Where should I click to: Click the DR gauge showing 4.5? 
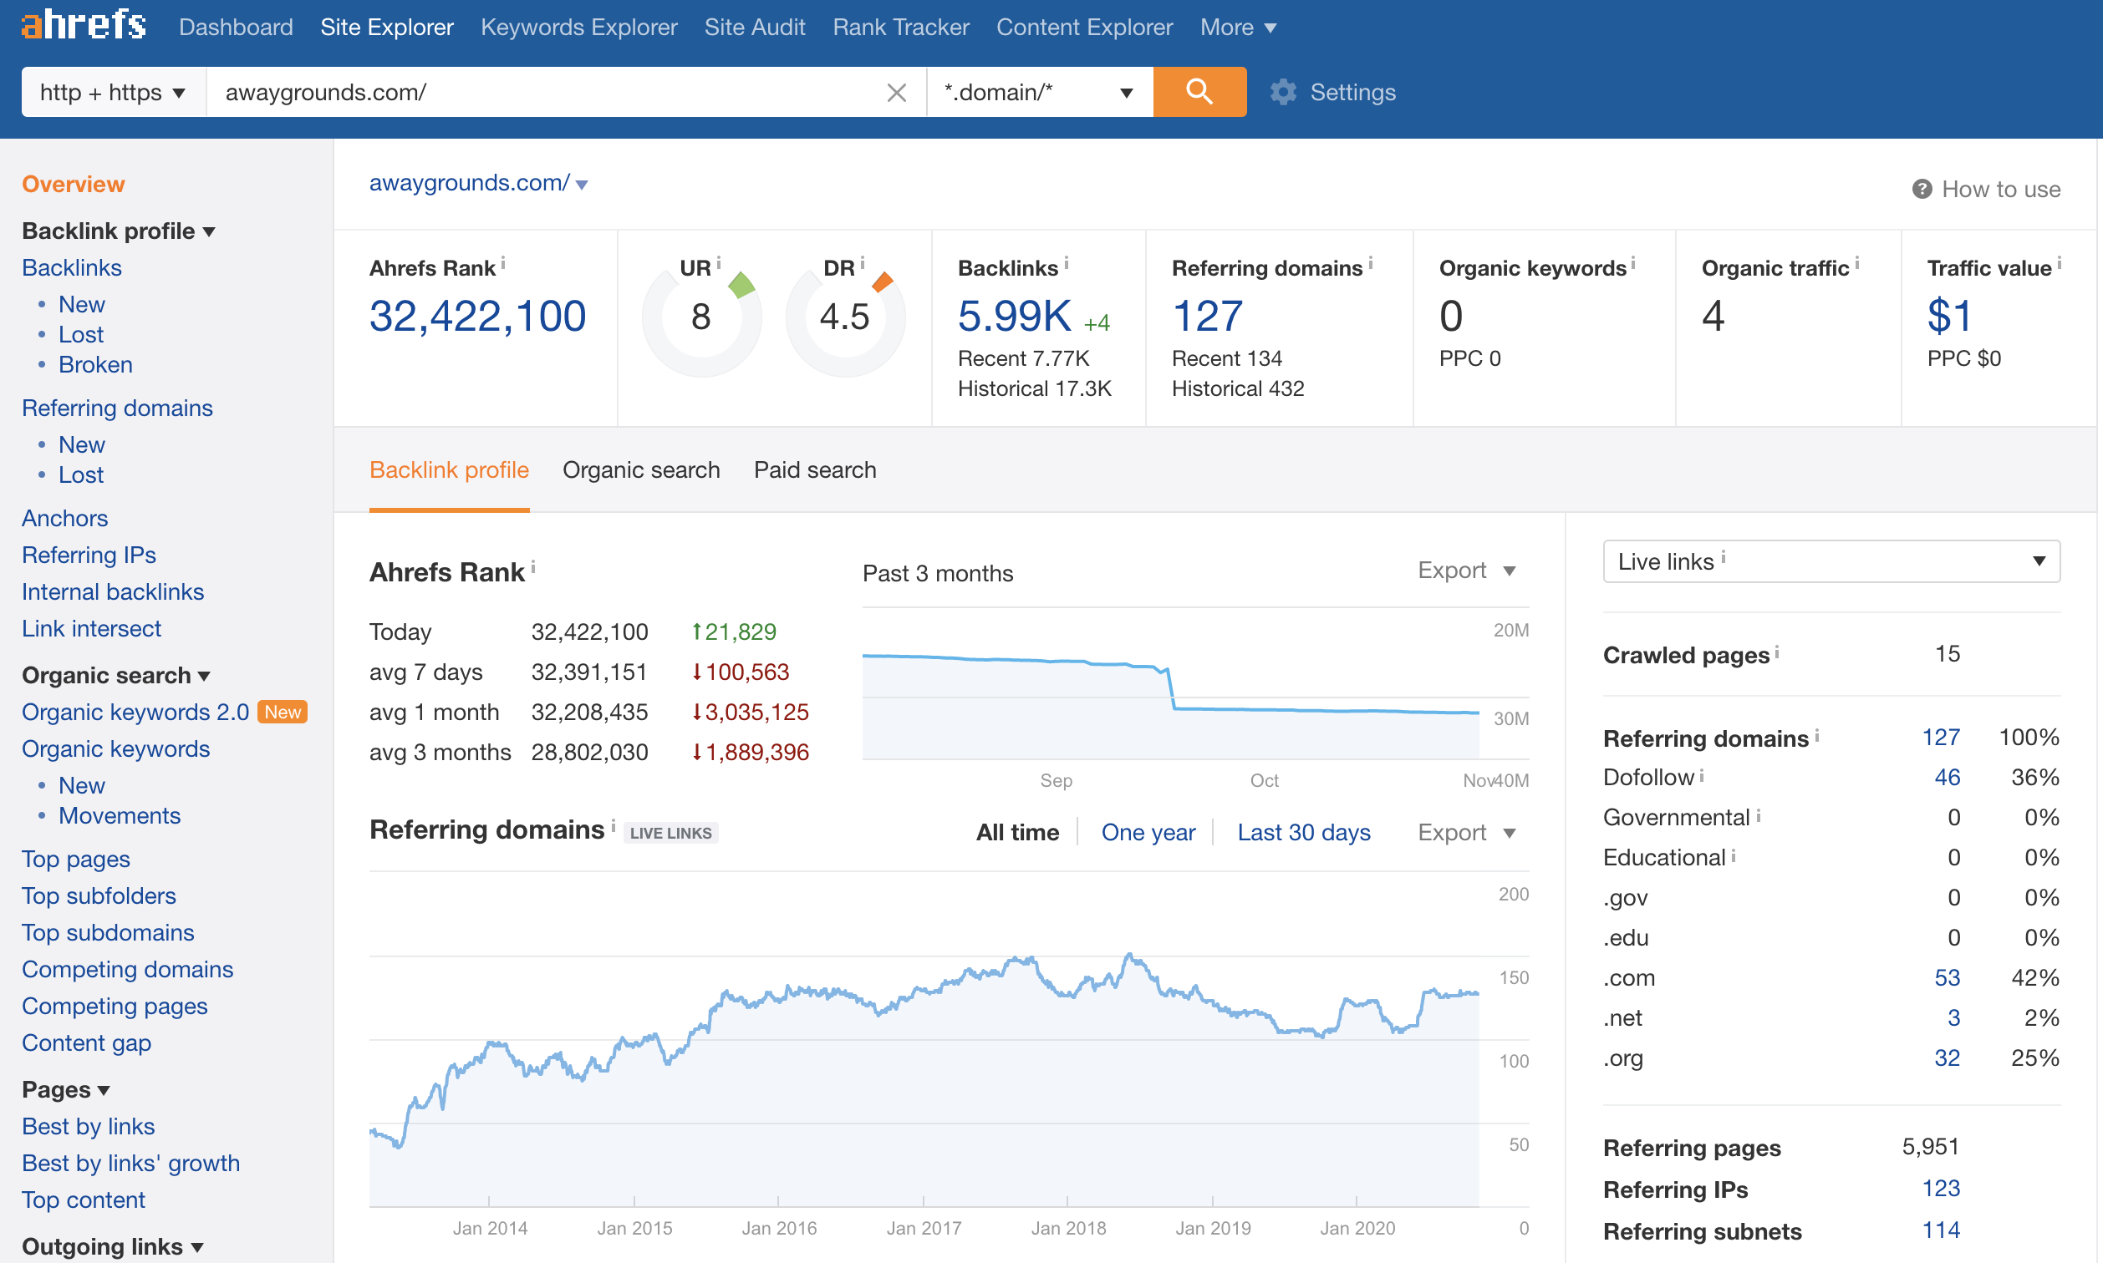[844, 317]
